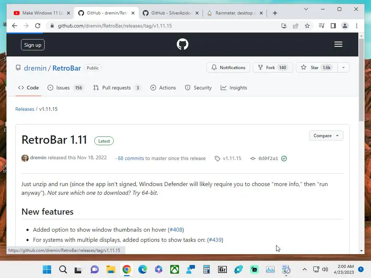Open RetroBar repository link
371x278 pixels.
click(67, 68)
